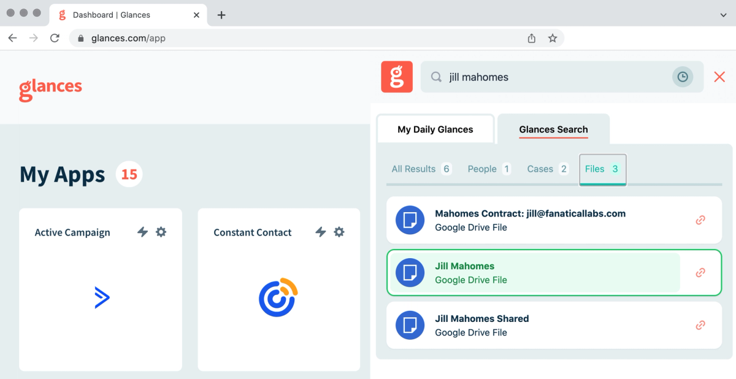Filter results by People
This screenshot has height=379, width=736.
coord(489,169)
